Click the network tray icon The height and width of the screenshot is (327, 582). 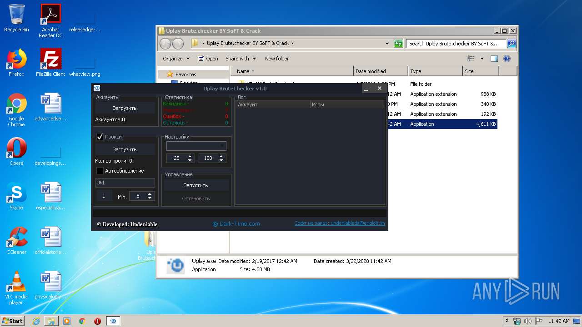pos(517,321)
